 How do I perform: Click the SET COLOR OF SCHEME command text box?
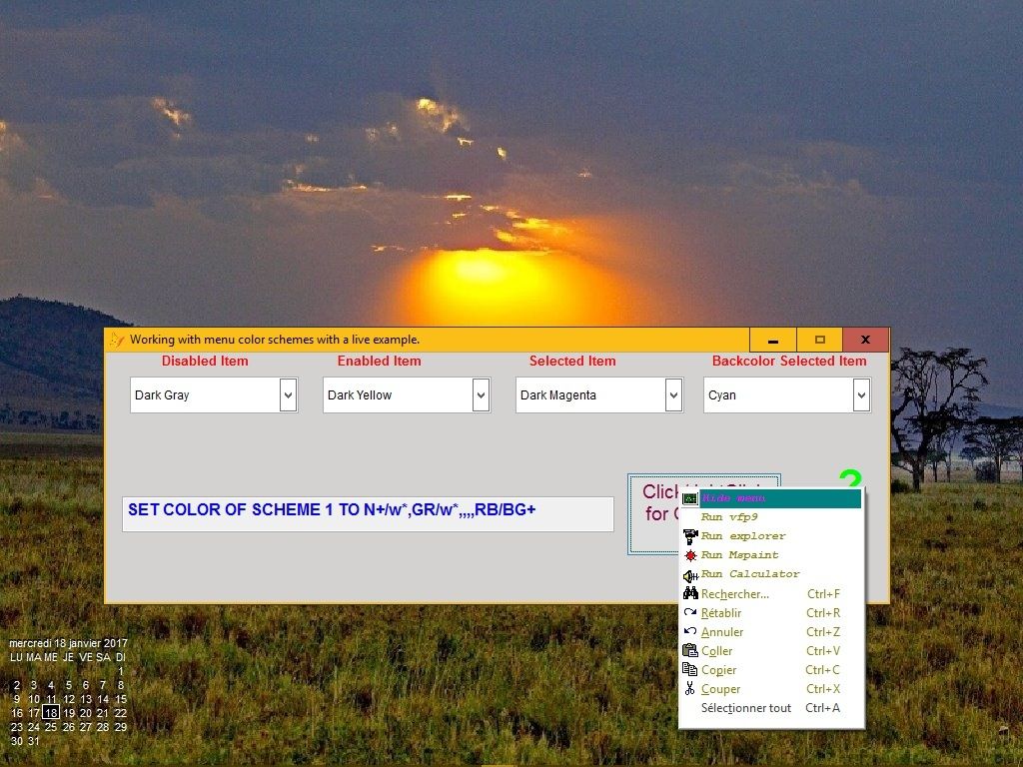tap(368, 513)
